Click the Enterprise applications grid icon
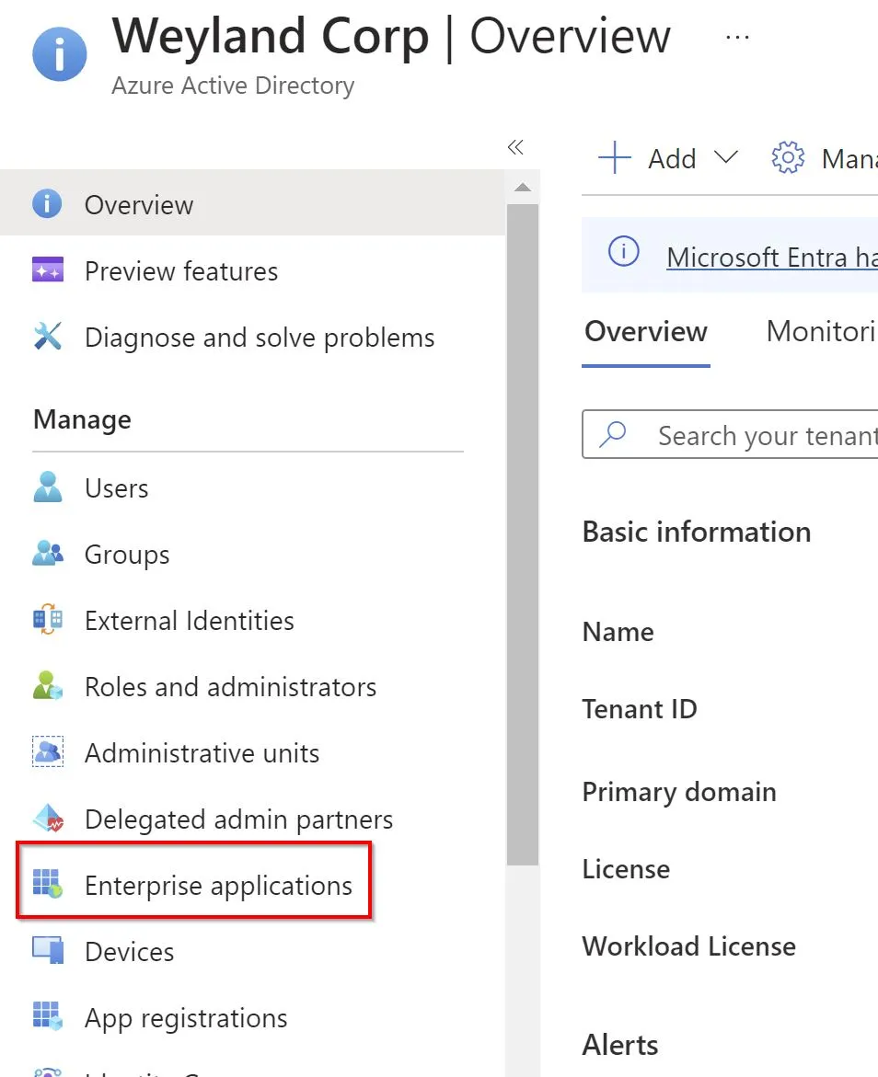The width and height of the screenshot is (878, 1077). (48, 883)
